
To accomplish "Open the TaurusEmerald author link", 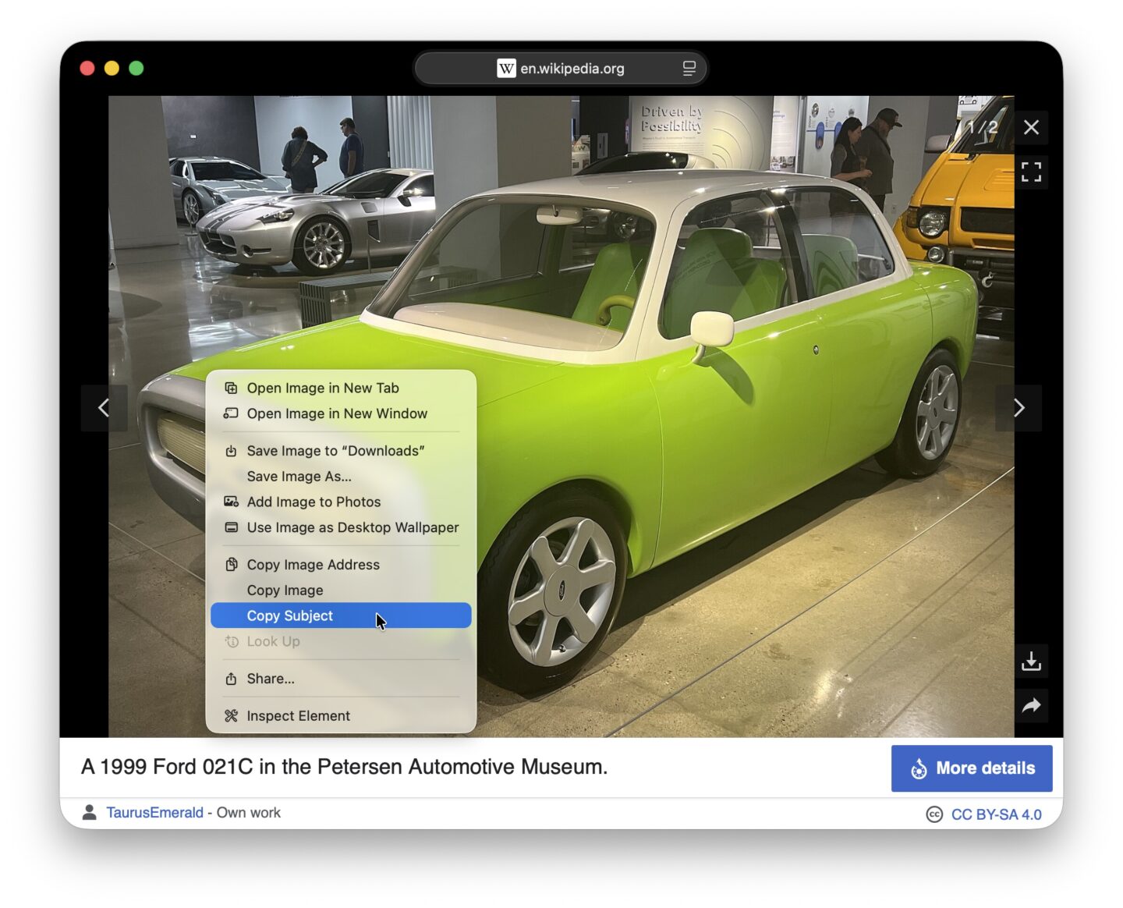I will (x=154, y=813).
